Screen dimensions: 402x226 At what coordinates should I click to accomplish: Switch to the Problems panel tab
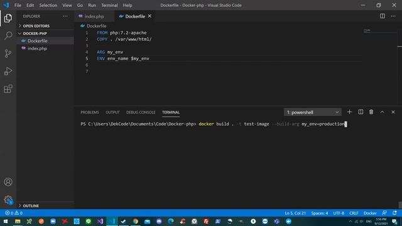point(90,112)
